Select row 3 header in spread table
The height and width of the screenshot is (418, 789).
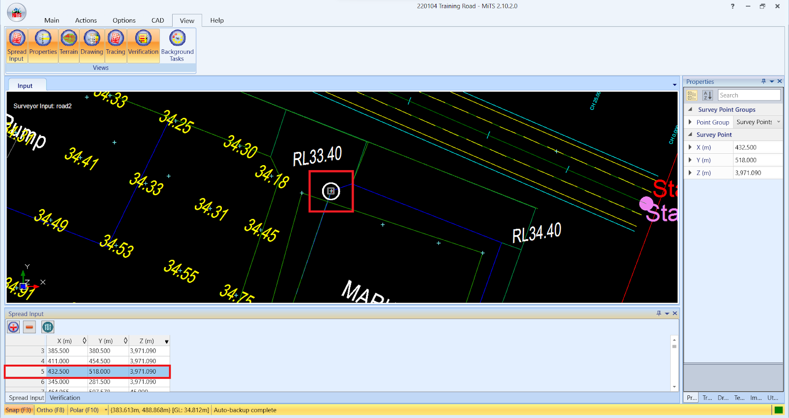(x=26, y=351)
